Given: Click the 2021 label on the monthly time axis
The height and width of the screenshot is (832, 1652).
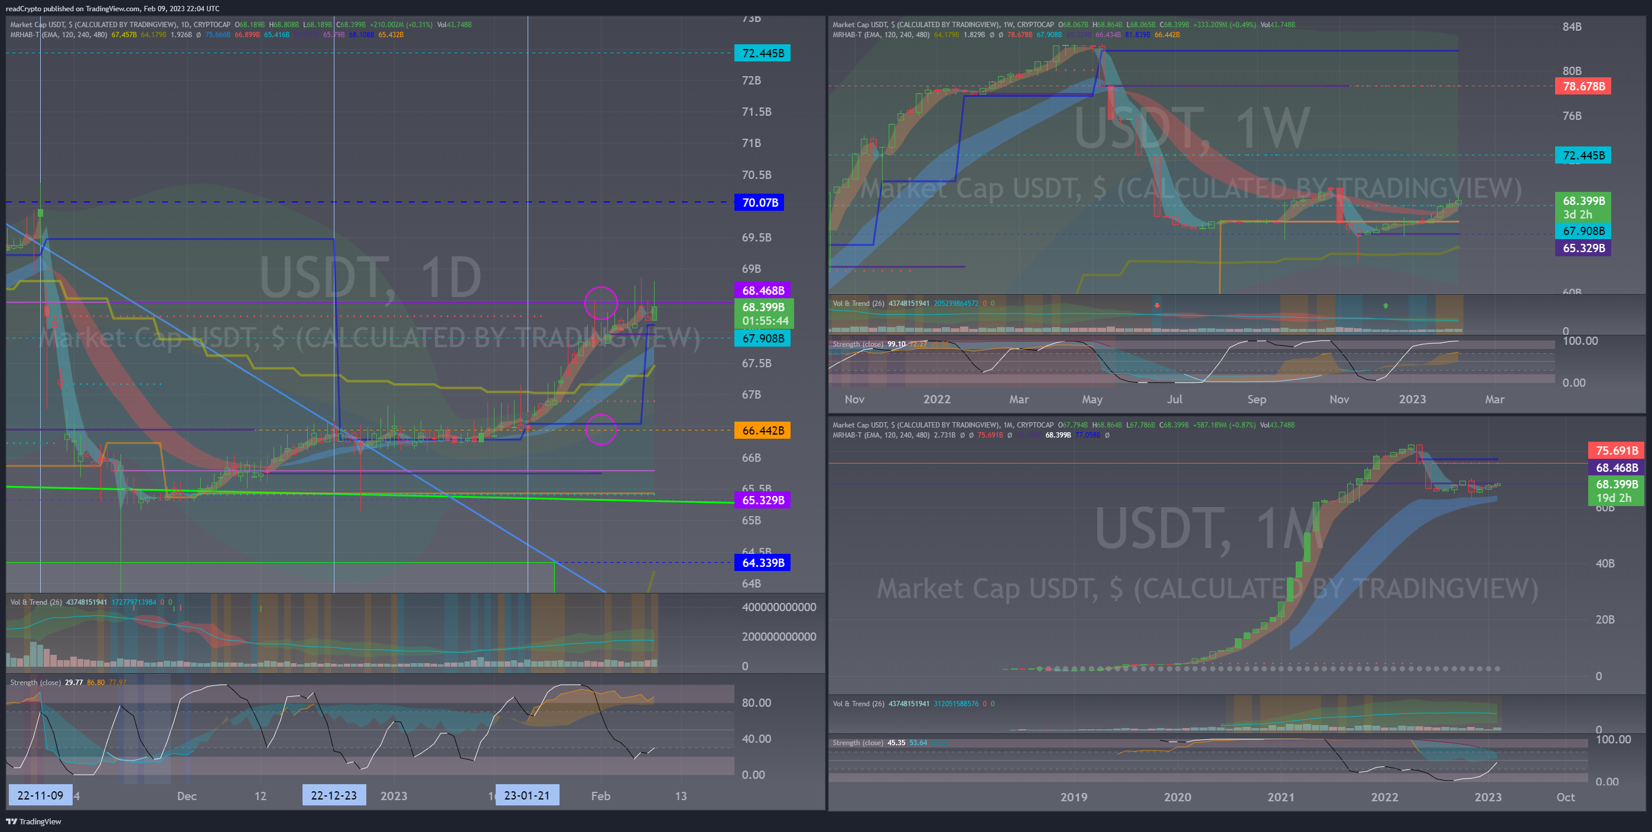Looking at the screenshot, I should coord(1281,797).
